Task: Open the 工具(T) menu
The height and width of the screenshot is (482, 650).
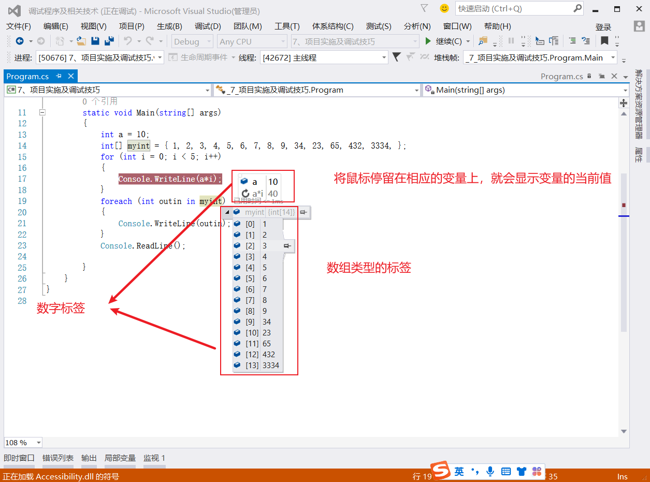Action: pyautogui.click(x=287, y=26)
